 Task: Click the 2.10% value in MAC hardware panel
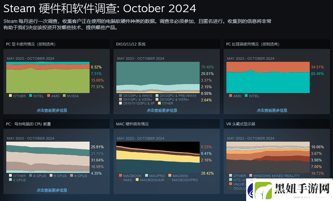coord(206,160)
